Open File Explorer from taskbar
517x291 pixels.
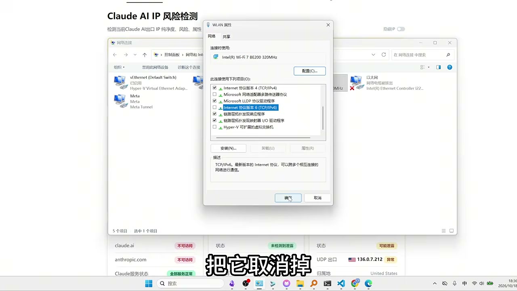click(x=300, y=284)
